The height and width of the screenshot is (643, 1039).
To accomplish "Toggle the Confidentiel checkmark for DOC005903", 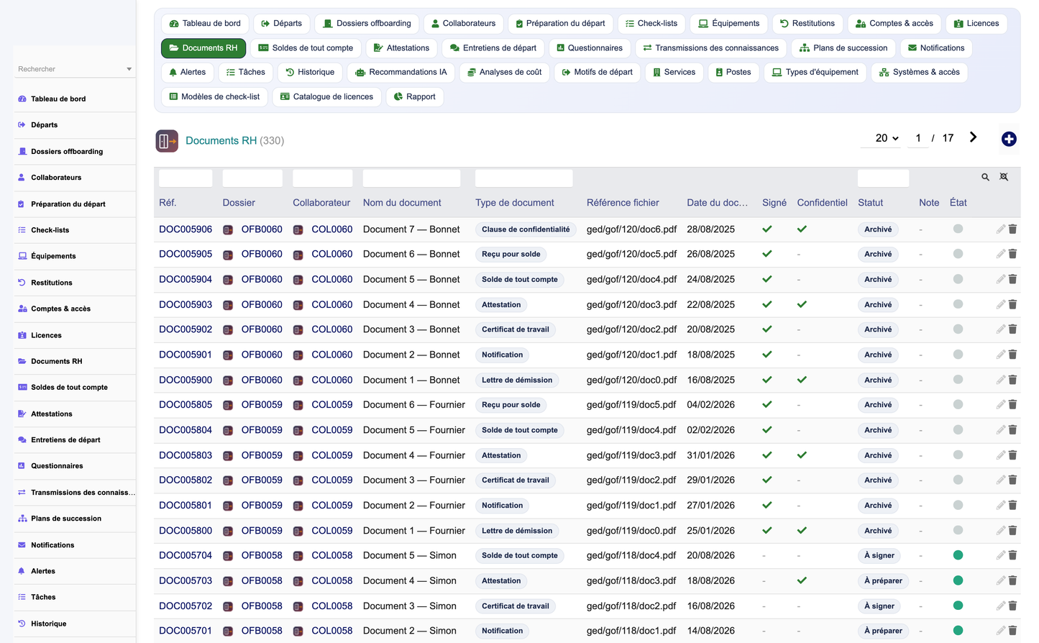I will pos(802,304).
